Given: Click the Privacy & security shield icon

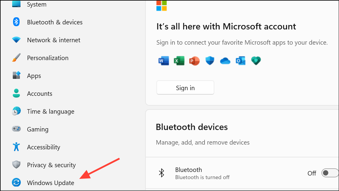Looking at the screenshot, I should 16,165.
